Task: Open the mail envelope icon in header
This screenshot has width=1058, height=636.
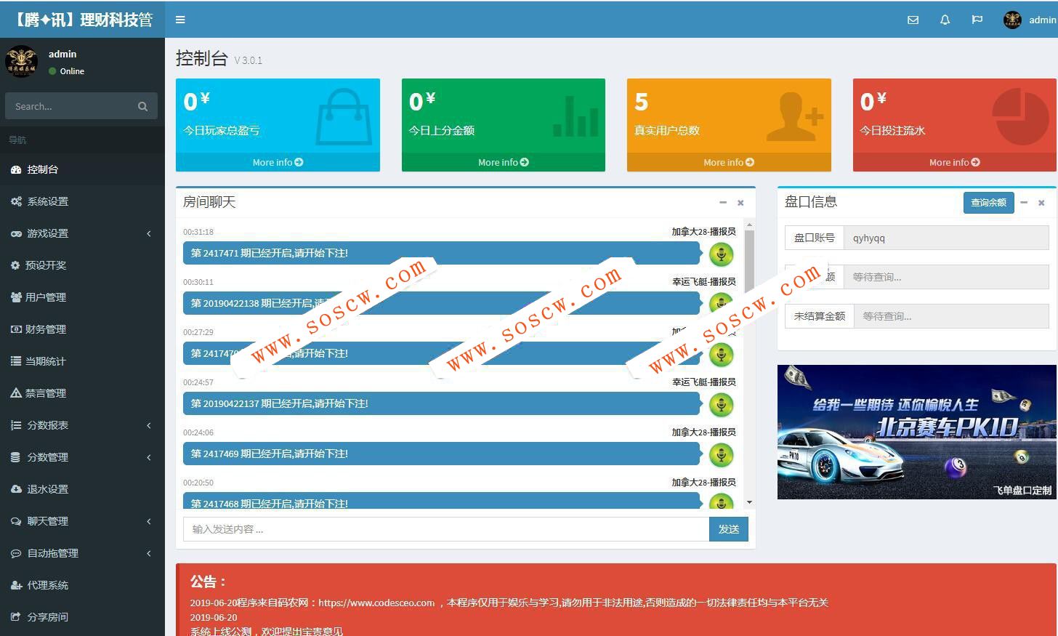Action: coord(913,20)
